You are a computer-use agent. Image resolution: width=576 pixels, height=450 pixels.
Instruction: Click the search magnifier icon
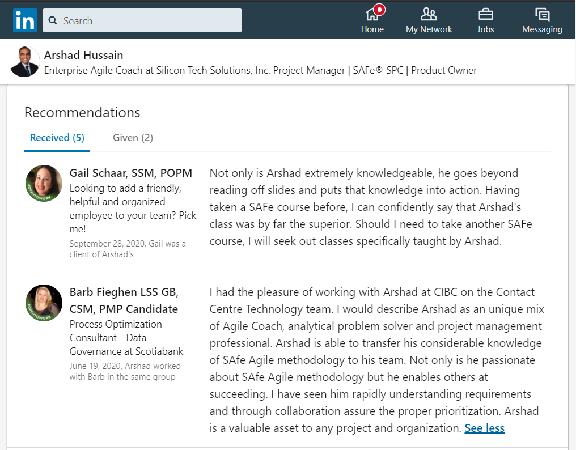pyautogui.click(x=53, y=20)
